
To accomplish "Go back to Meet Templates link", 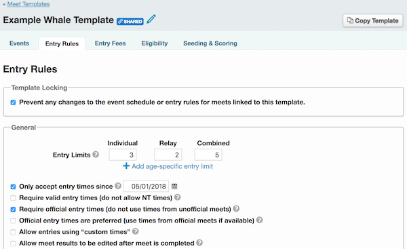I will point(28,4).
